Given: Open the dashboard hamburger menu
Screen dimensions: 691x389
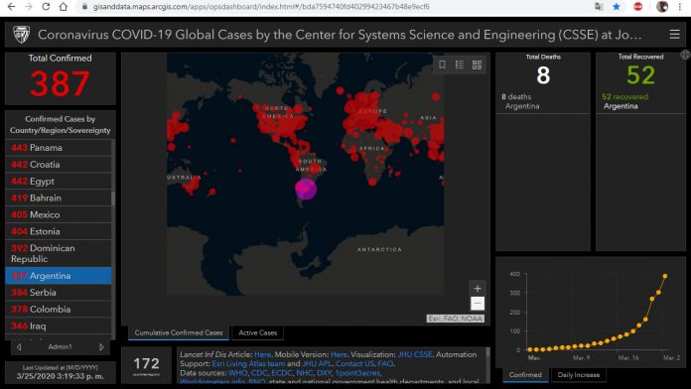Looking at the screenshot, I should pos(674,35).
